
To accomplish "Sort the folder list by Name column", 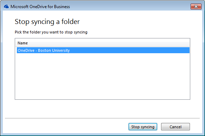I will coord(102,43).
